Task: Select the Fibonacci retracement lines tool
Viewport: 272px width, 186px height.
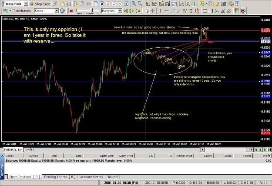Action: (x=205, y=11)
